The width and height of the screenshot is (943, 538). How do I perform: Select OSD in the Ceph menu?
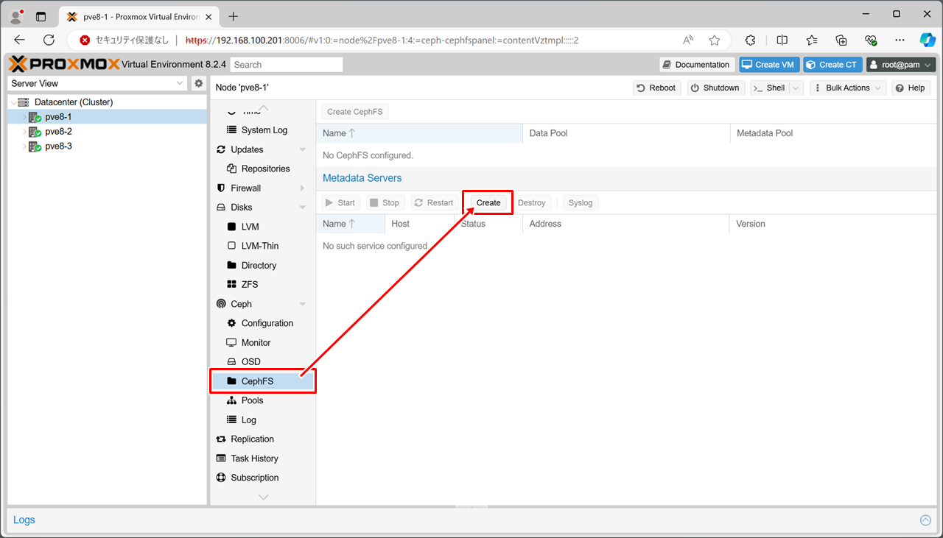click(x=250, y=362)
